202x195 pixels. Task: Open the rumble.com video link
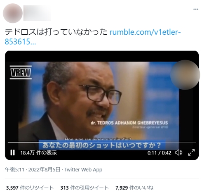click(93, 37)
